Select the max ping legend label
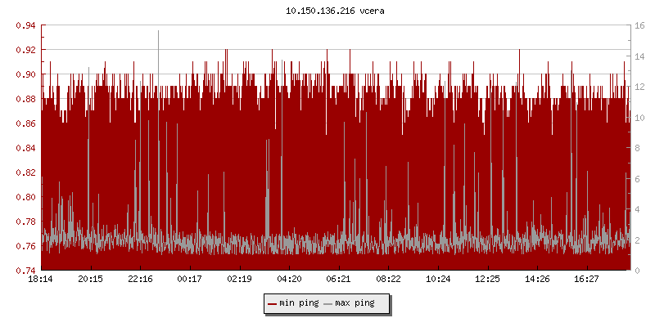The image size is (655, 327). [355, 303]
